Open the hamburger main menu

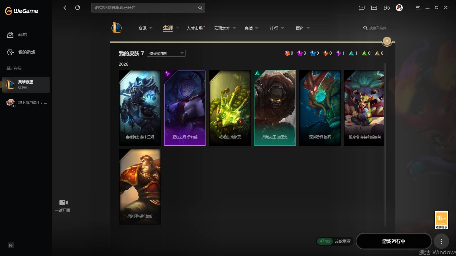[x=418, y=8]
